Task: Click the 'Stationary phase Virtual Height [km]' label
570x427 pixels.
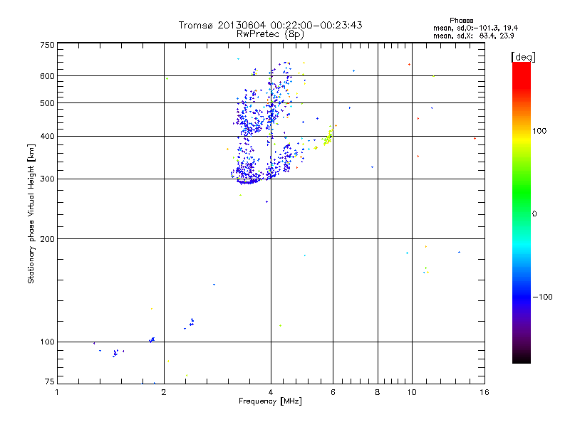Action: (x=31, y=214)
